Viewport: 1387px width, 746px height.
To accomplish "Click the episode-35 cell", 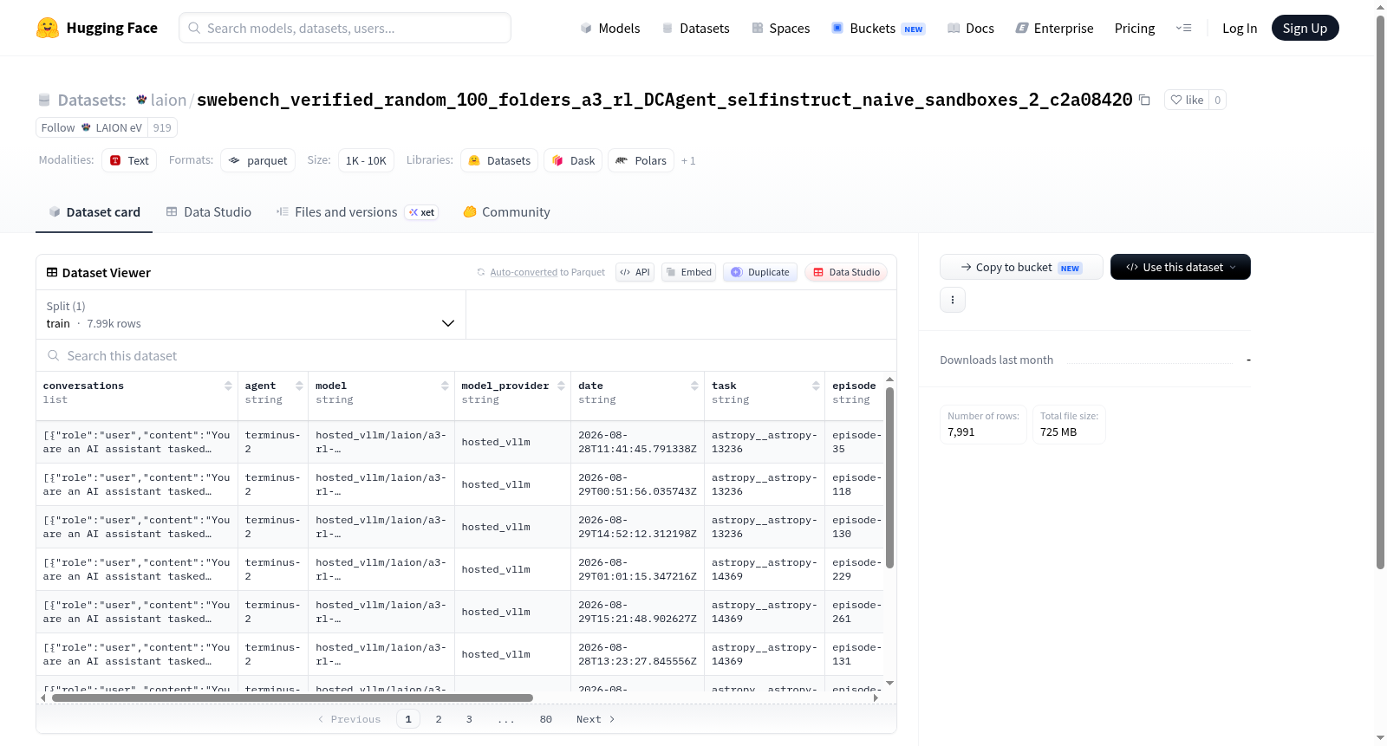I will 854,442.
